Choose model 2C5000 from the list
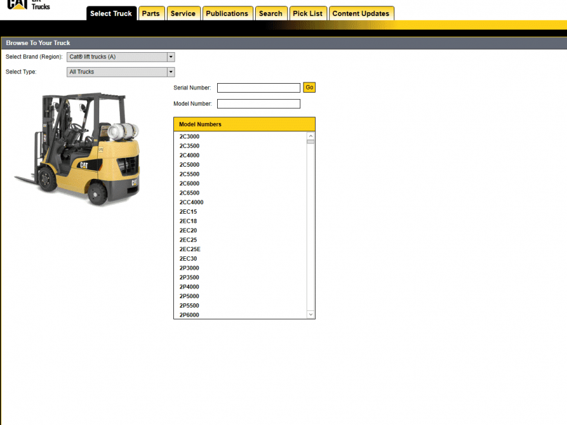Viewport: 567px width, 425px height. click(x=189, y=165)
